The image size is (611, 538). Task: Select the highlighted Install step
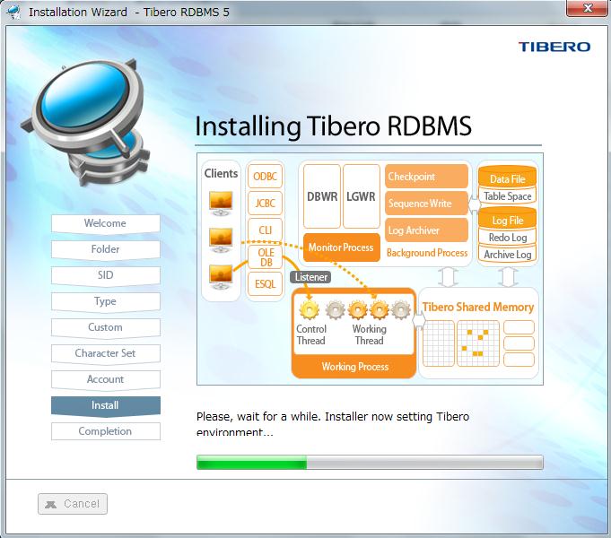click(105, 405)
